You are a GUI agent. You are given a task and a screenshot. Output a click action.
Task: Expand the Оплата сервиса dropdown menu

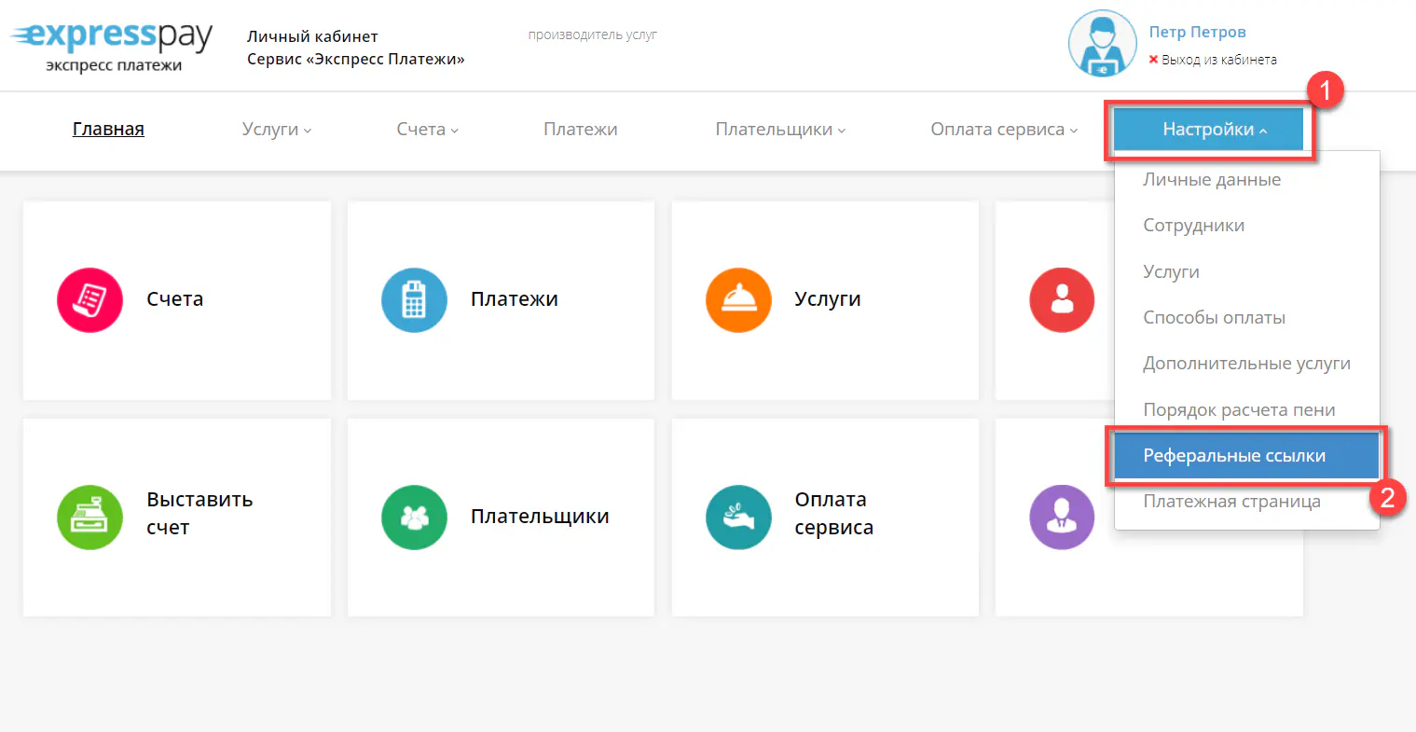click(1003, 130)
